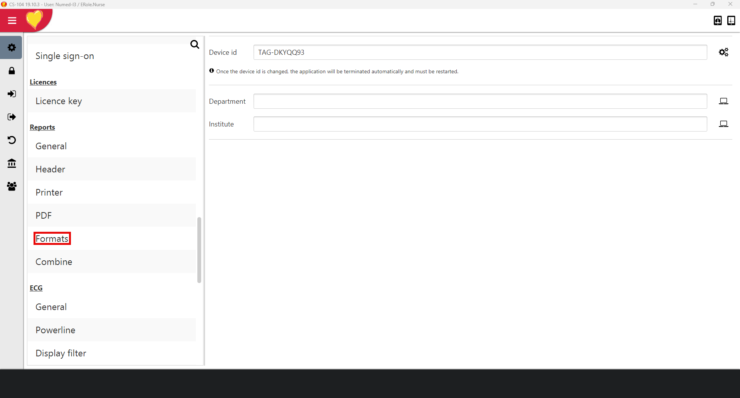Select the settings gear sidebar icon
The image size is (740, 398).
(12, 47)
